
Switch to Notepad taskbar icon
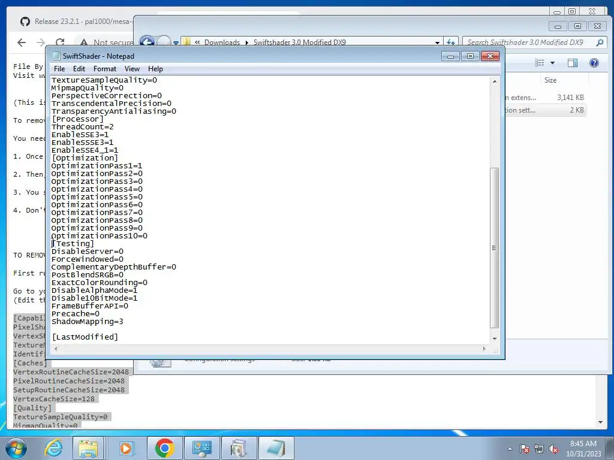(276, 448)
